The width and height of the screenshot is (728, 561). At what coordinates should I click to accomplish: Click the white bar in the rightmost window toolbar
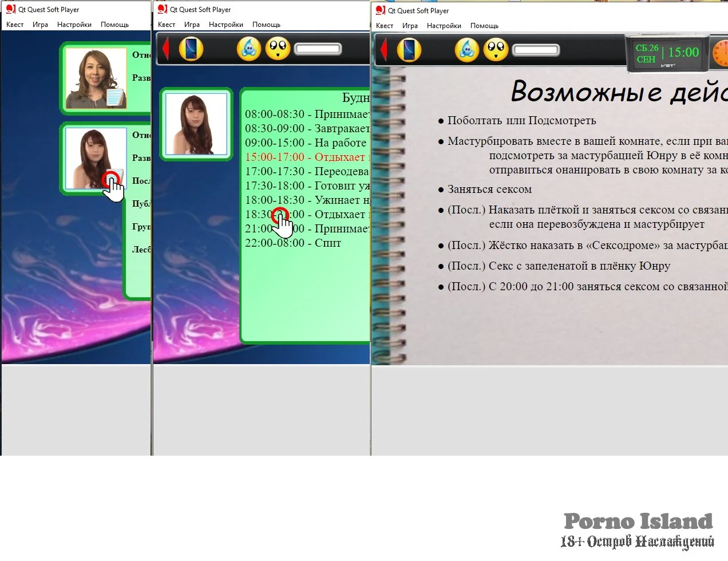(x=536, y=50)
